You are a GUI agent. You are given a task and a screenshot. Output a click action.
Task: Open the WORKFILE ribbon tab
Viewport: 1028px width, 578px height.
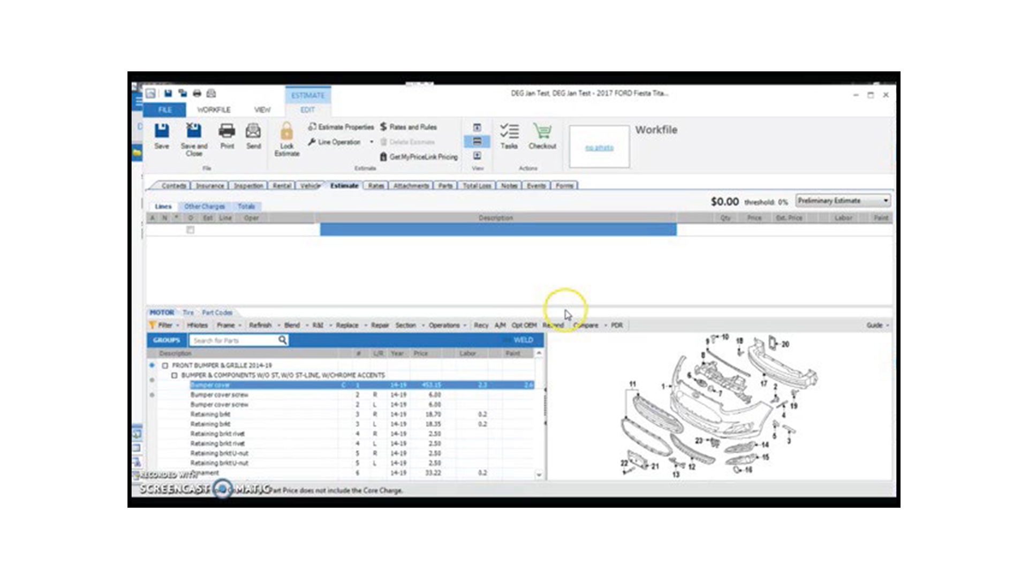[x=214, y=110]
